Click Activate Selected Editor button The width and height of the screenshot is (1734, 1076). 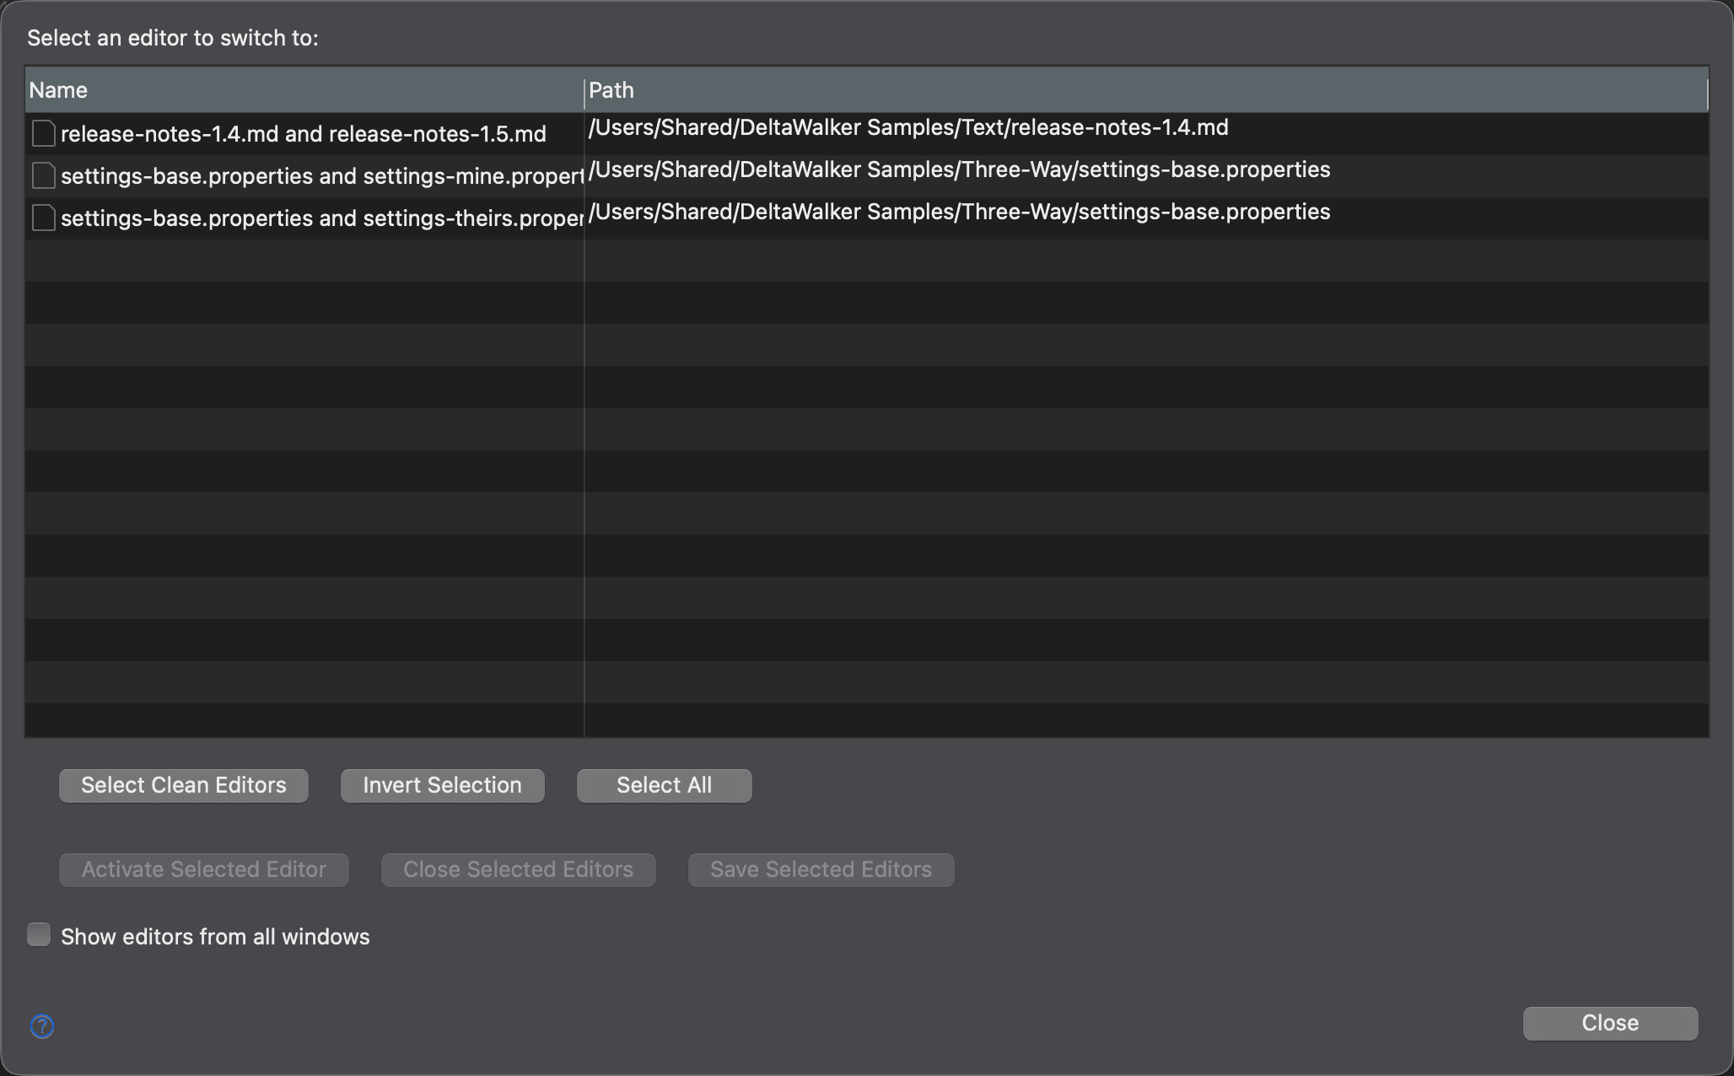204,869
